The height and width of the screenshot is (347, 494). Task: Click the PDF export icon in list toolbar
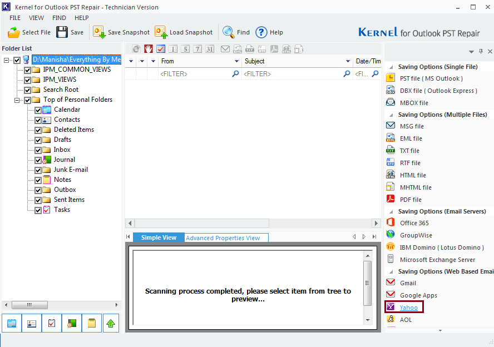coord(274,49)
